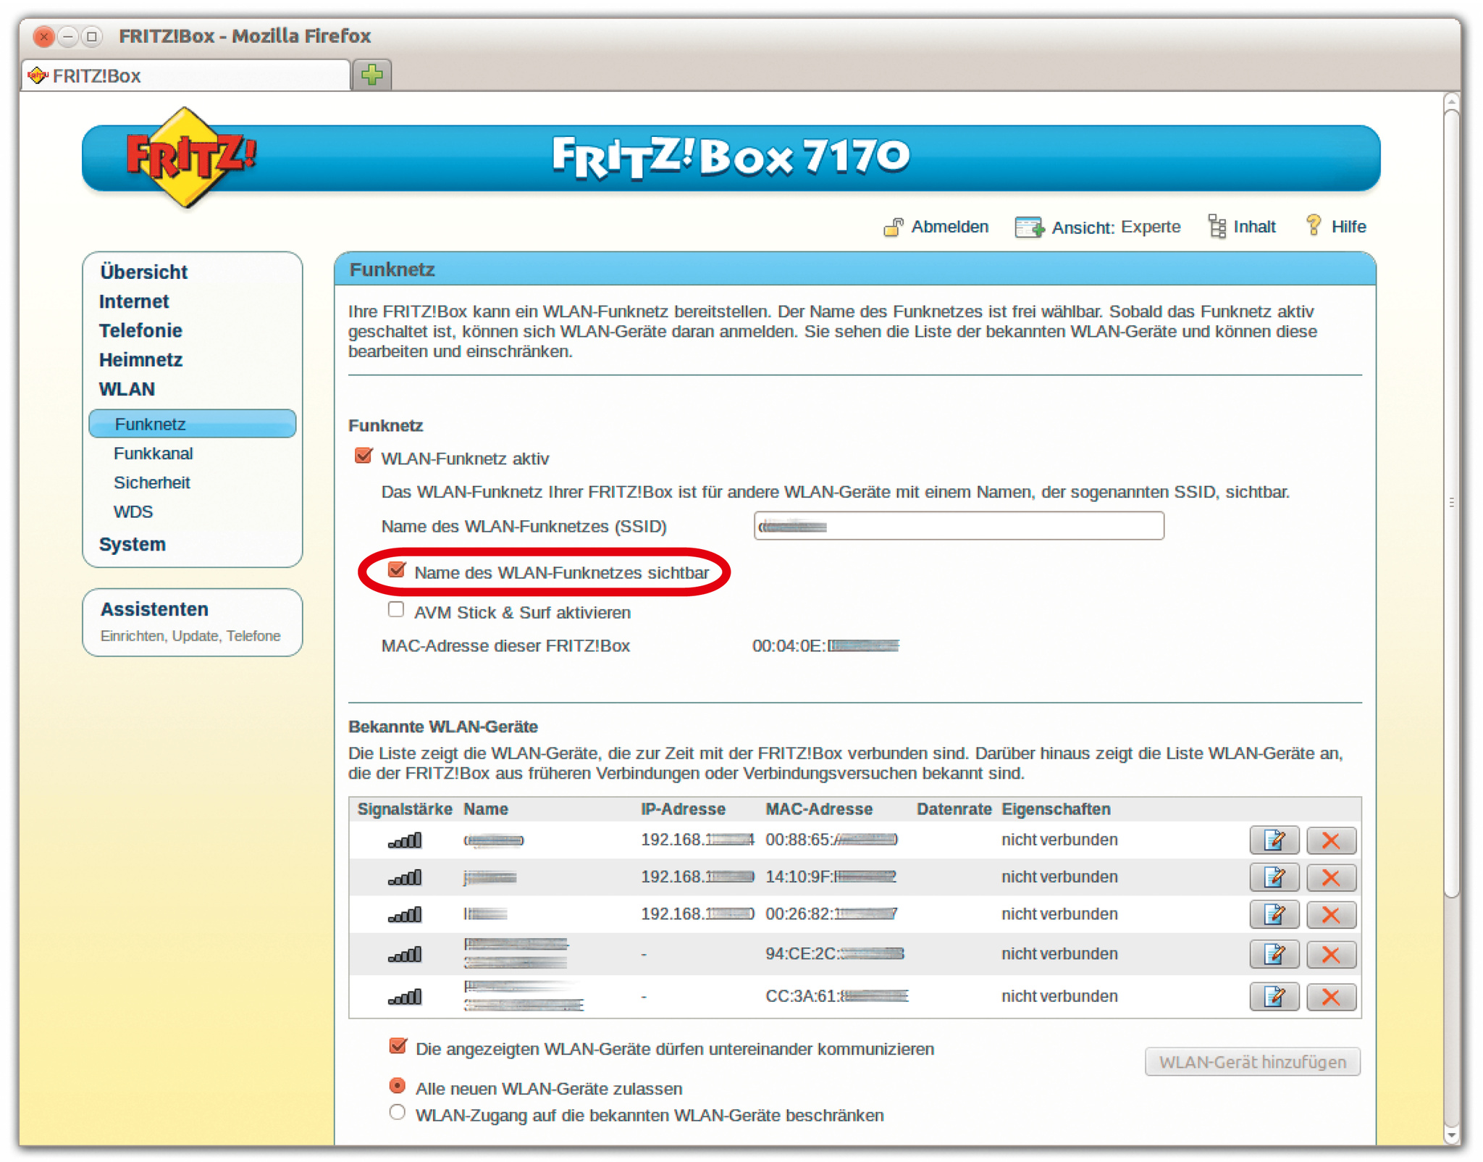Toggle Name des WLAN-Funknetzes sichtbar
The height and width of the screenshot is (1162, 1483).
point(397,570)
